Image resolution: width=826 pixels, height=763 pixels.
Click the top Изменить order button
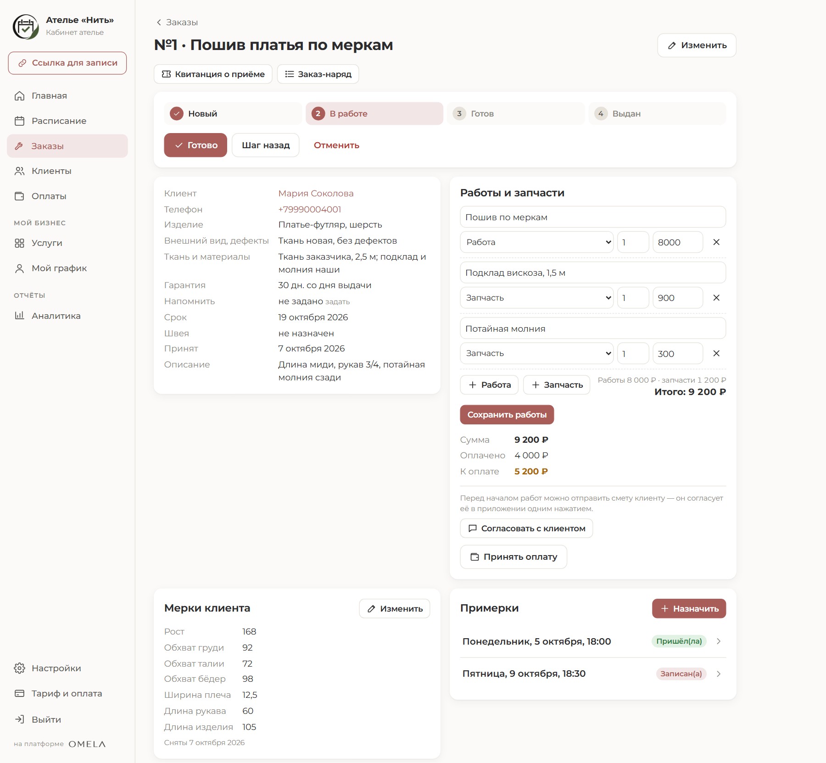click(697, 45)
